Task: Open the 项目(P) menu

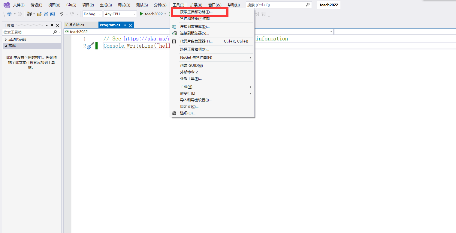Action: click(x=88, y=5)
